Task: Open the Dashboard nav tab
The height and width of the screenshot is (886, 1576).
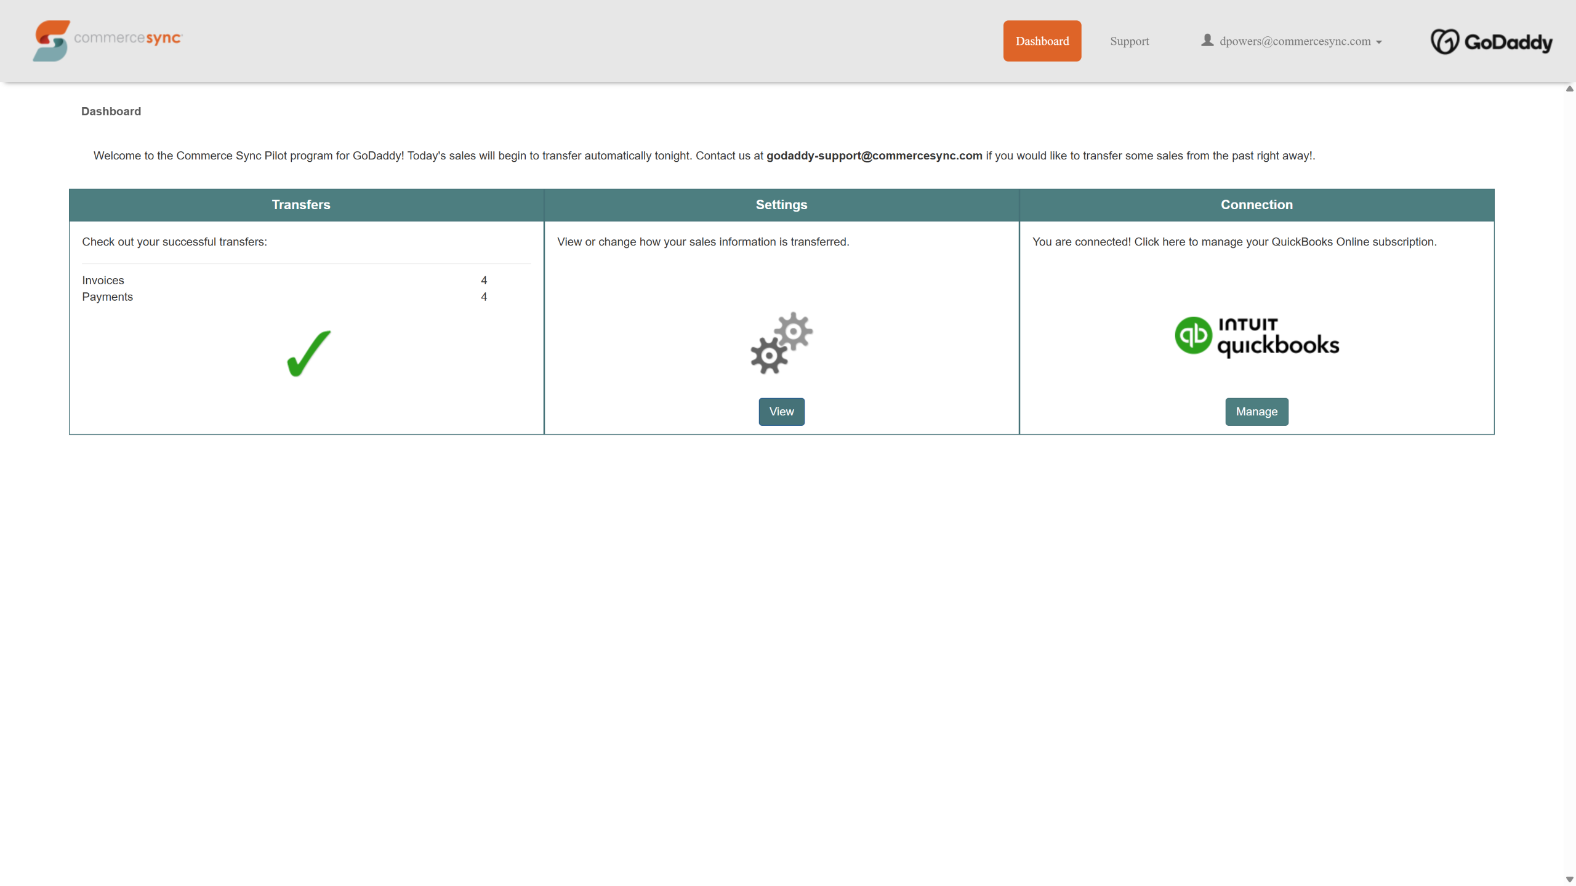Action: point(1042,41)
